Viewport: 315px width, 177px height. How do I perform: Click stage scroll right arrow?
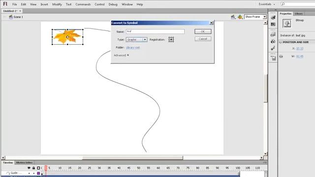pos(261,158)
